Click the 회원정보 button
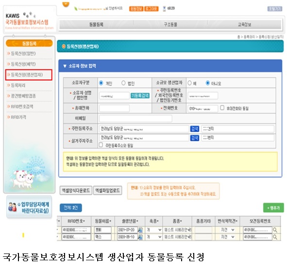This screenshot has height=269, width=287. [x=136, y=9]
